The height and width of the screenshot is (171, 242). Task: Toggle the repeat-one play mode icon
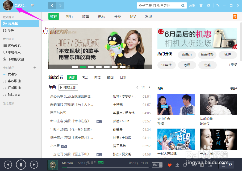pos(210,165)
